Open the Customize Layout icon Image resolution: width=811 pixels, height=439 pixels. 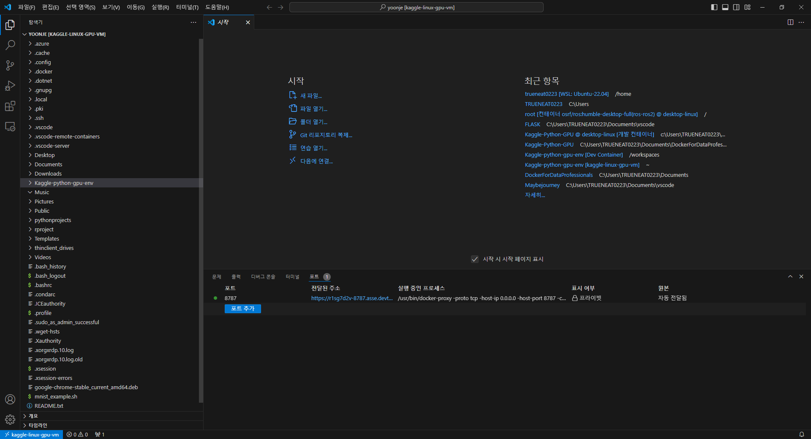(x=748, y=7)
